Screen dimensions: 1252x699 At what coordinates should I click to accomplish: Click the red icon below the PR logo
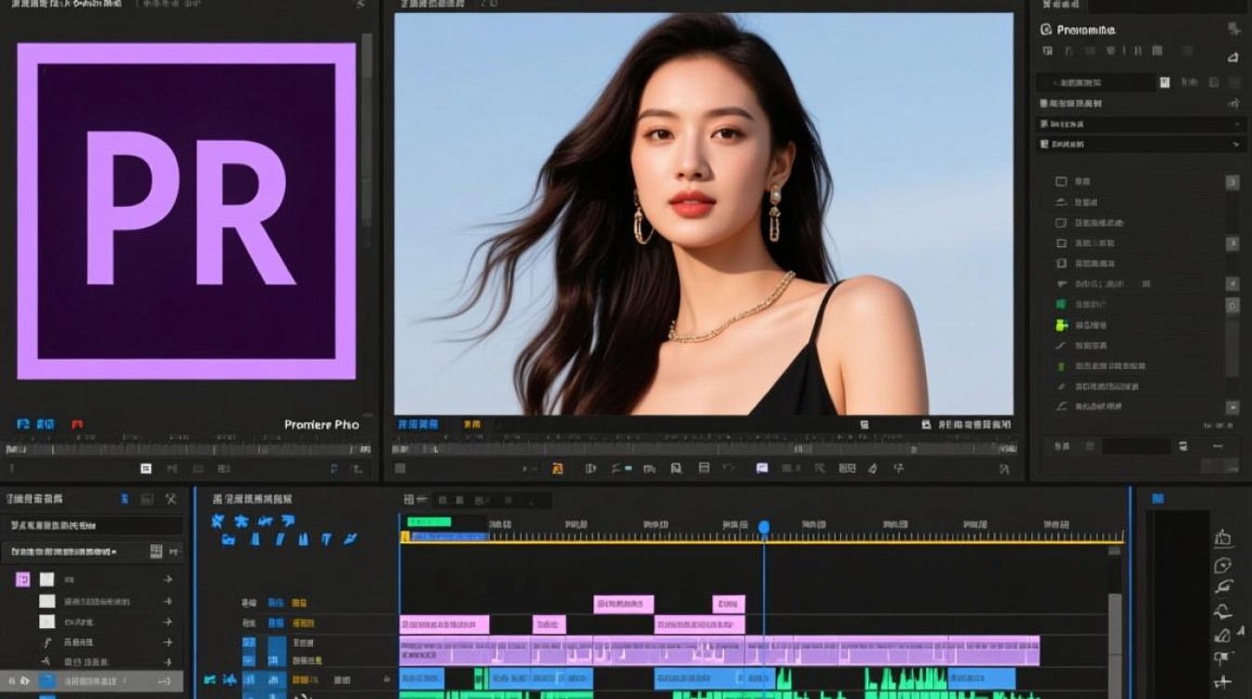(76, 425)
